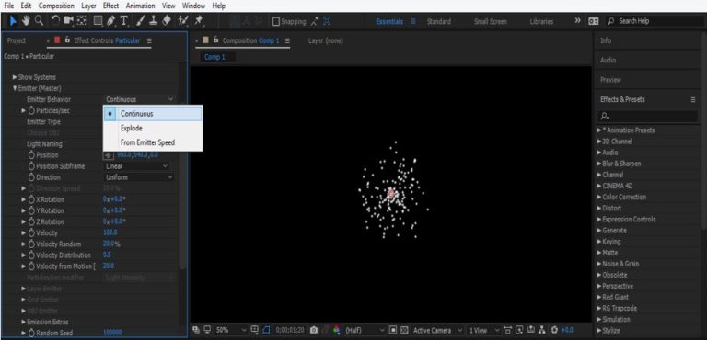Switch to the Standard workspace
Viewport: 707px width, 340px height.
point(439,22)
